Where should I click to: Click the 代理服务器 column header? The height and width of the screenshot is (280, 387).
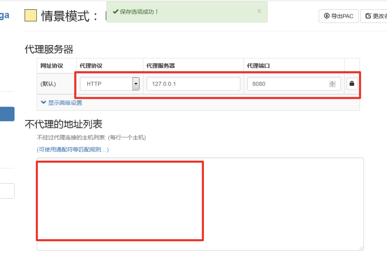pyautogui.click(x=161, y=66)
